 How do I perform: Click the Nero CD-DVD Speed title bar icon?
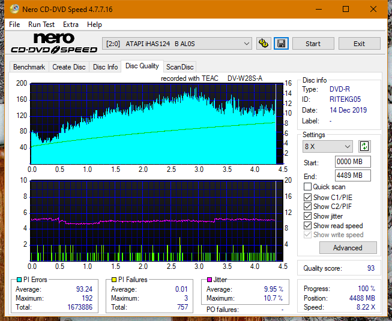coord(14,9)
